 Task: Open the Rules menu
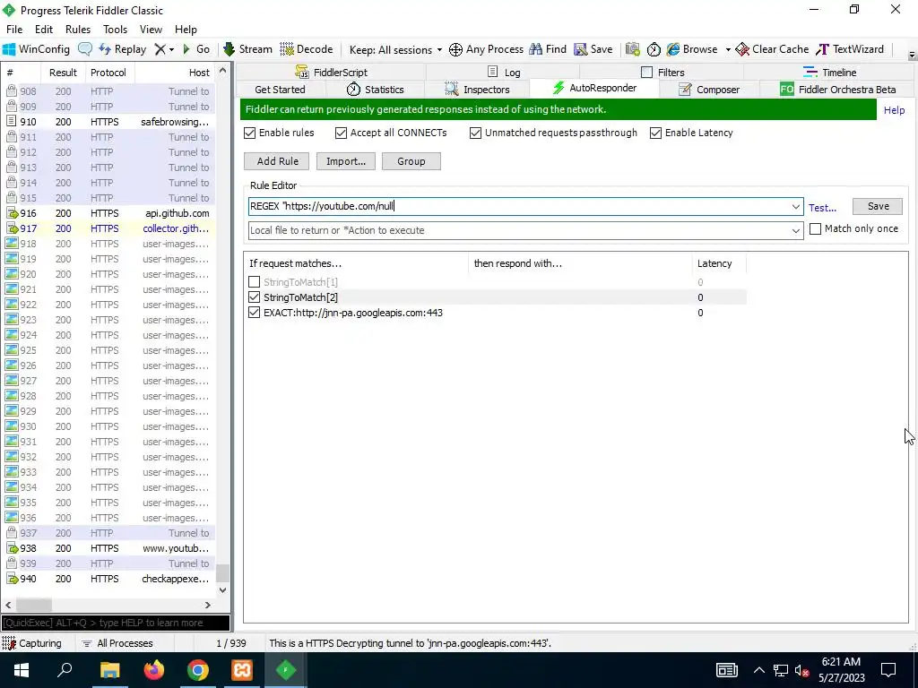click(x=78, y=30)
